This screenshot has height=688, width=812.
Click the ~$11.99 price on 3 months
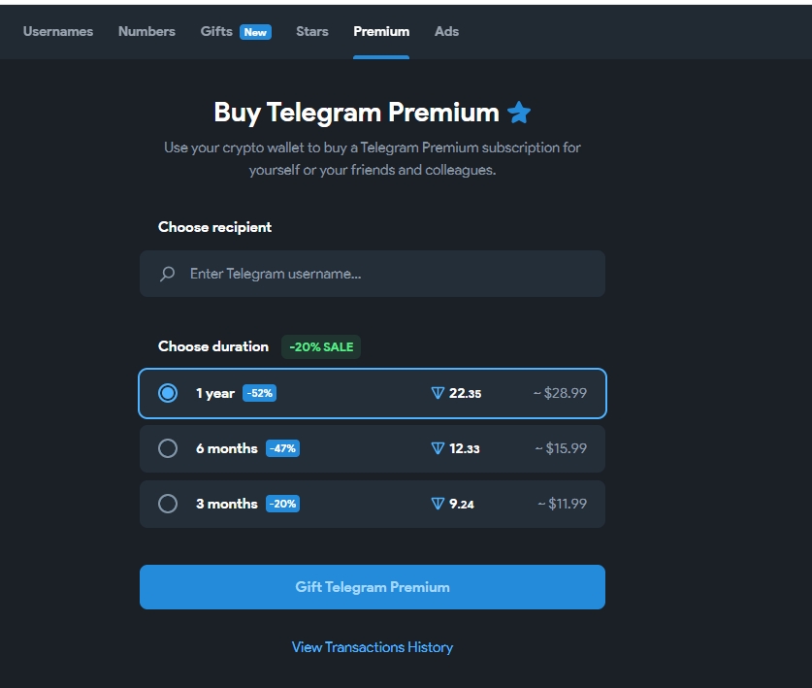coord(563,504)
